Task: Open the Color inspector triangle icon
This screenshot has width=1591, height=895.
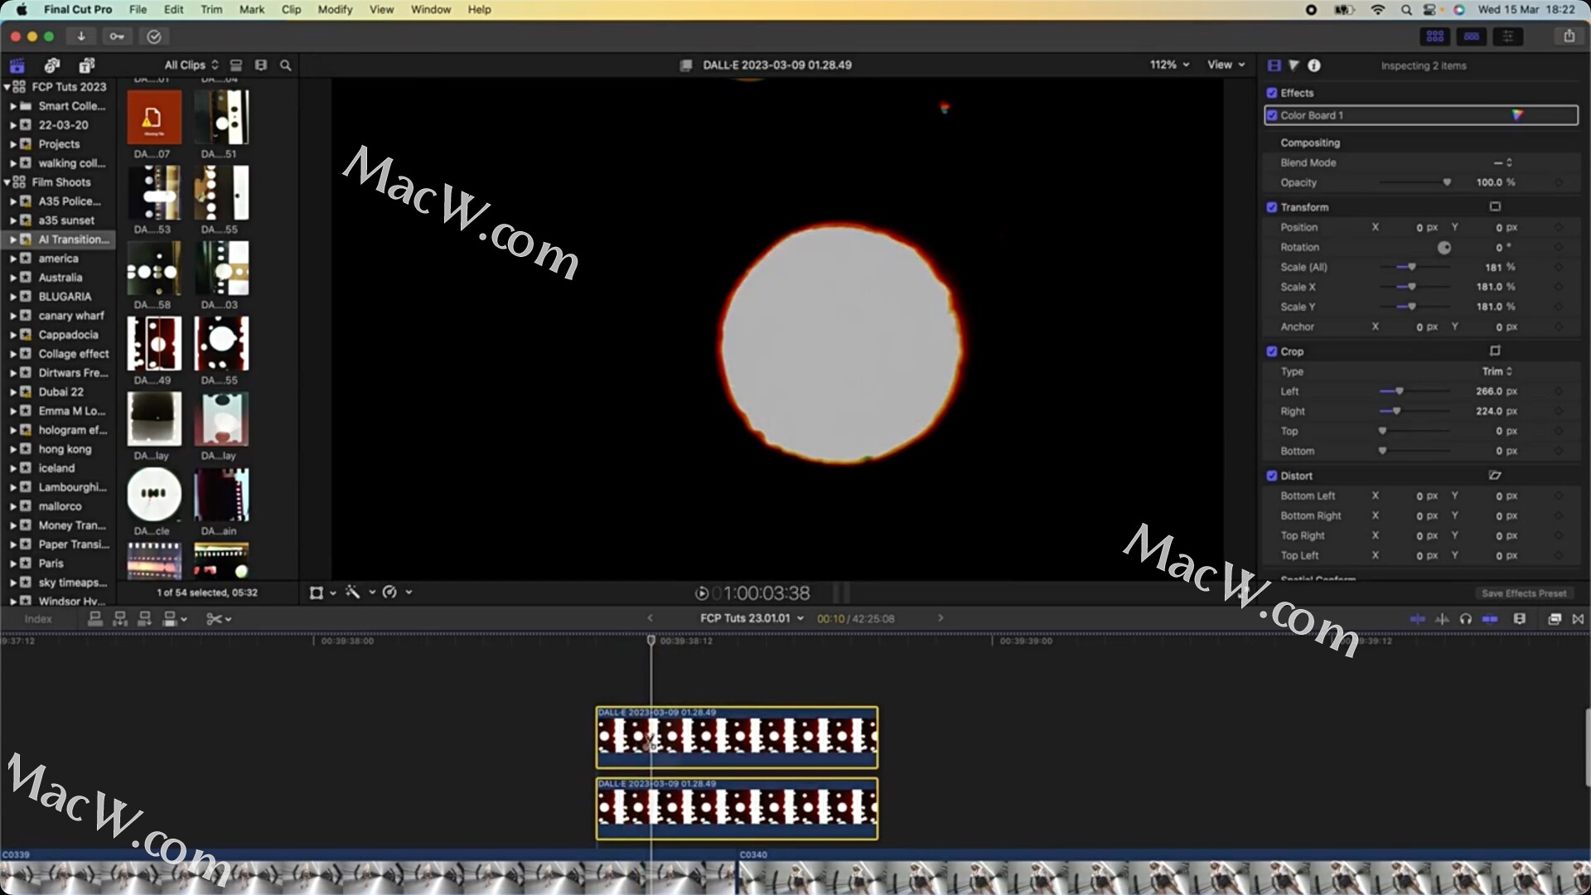Action: (x=1294, y=65)
